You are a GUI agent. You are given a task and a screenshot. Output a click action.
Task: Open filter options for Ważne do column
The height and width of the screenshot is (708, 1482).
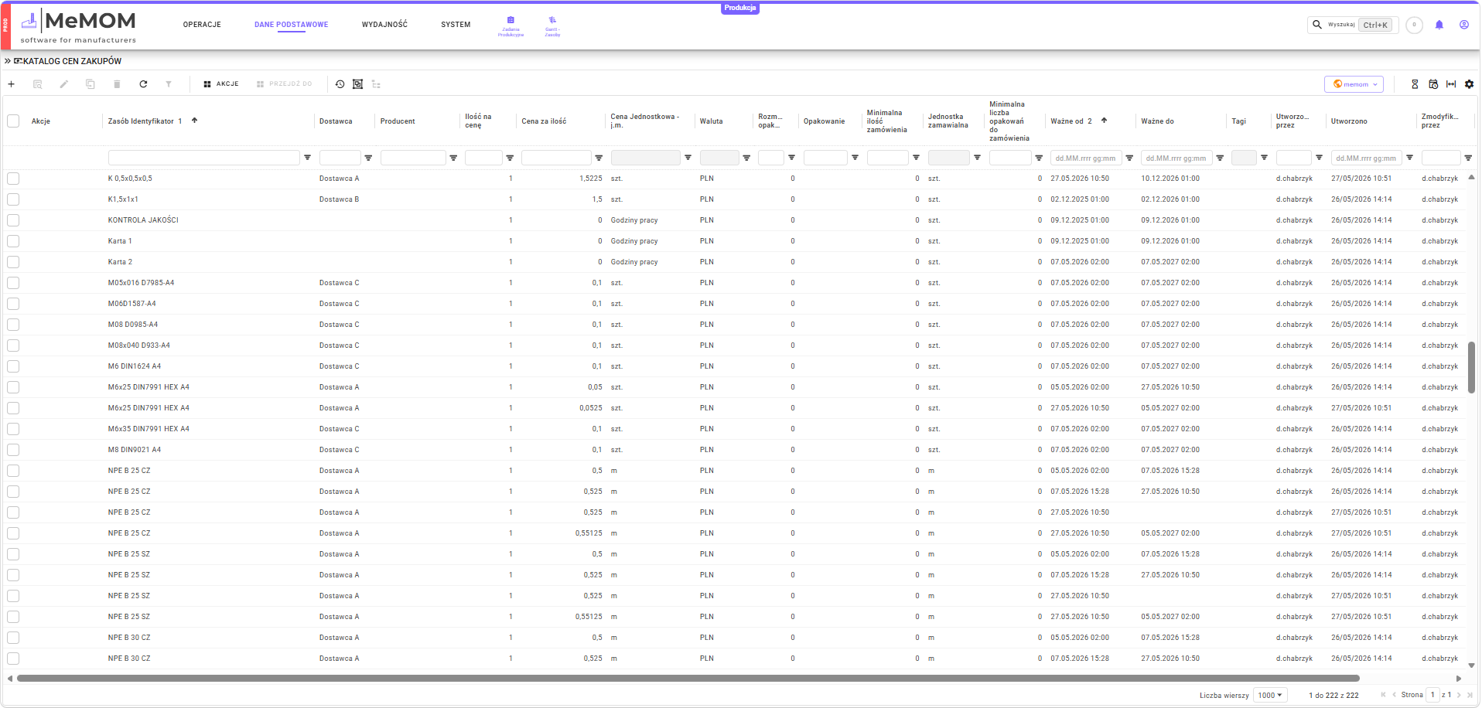pyautogui.click(x=1220, y=158)
